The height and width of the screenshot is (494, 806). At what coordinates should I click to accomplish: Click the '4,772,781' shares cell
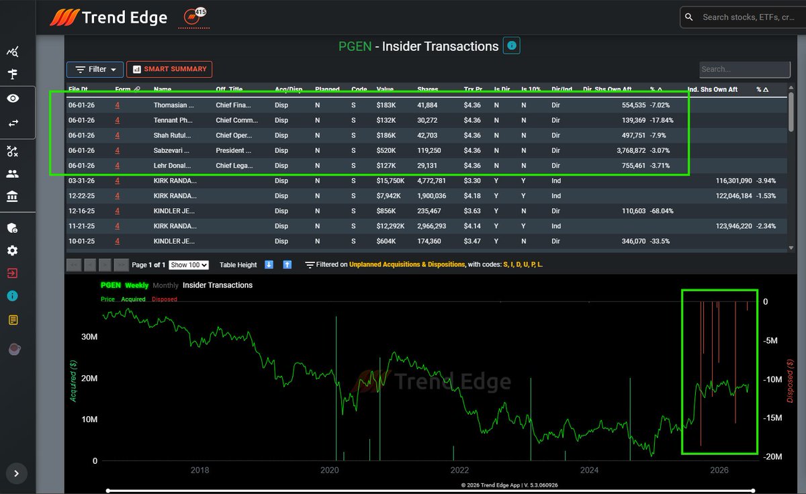431,181
